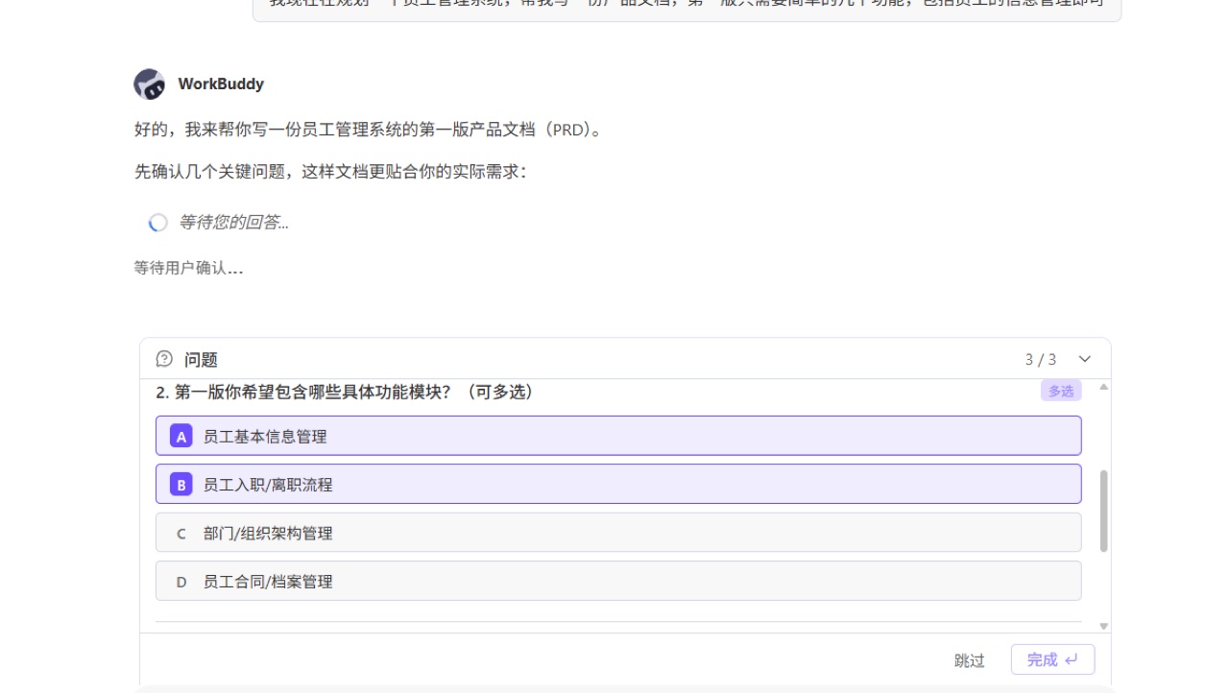Image resolution: width=1229 pixels, height=693 pixels.
Task: Select option D 员工合同/档案管理
Action: (x=618, y=581)
